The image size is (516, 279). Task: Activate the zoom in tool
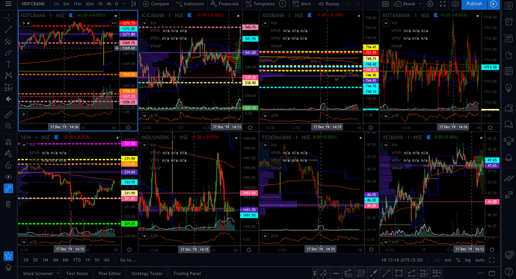click(8, 126)
